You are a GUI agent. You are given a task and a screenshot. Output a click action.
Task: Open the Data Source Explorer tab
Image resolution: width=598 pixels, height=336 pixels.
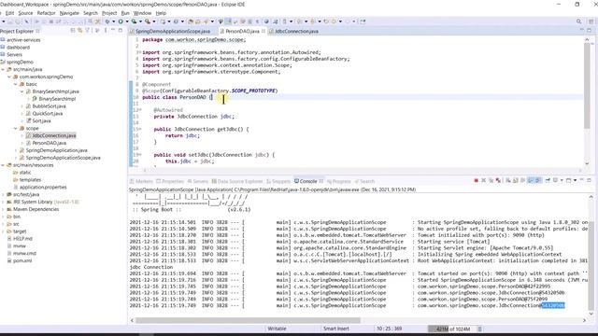tap(237, 181)
